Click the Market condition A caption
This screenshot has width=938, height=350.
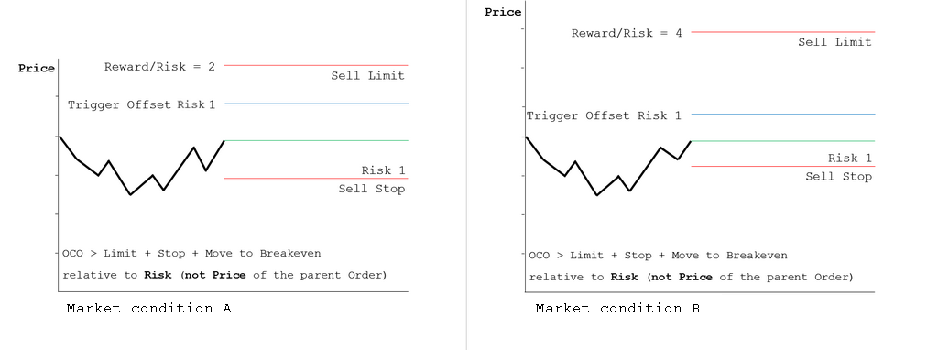pyautogui.click(x=149, y=309)
